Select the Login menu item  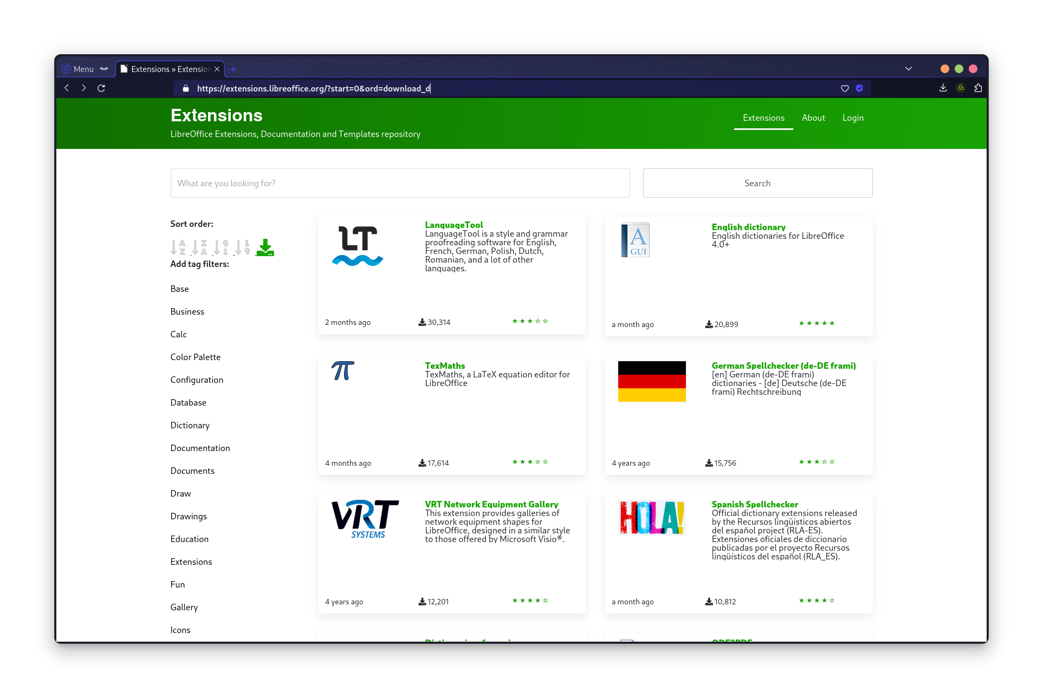click(853, 118)
